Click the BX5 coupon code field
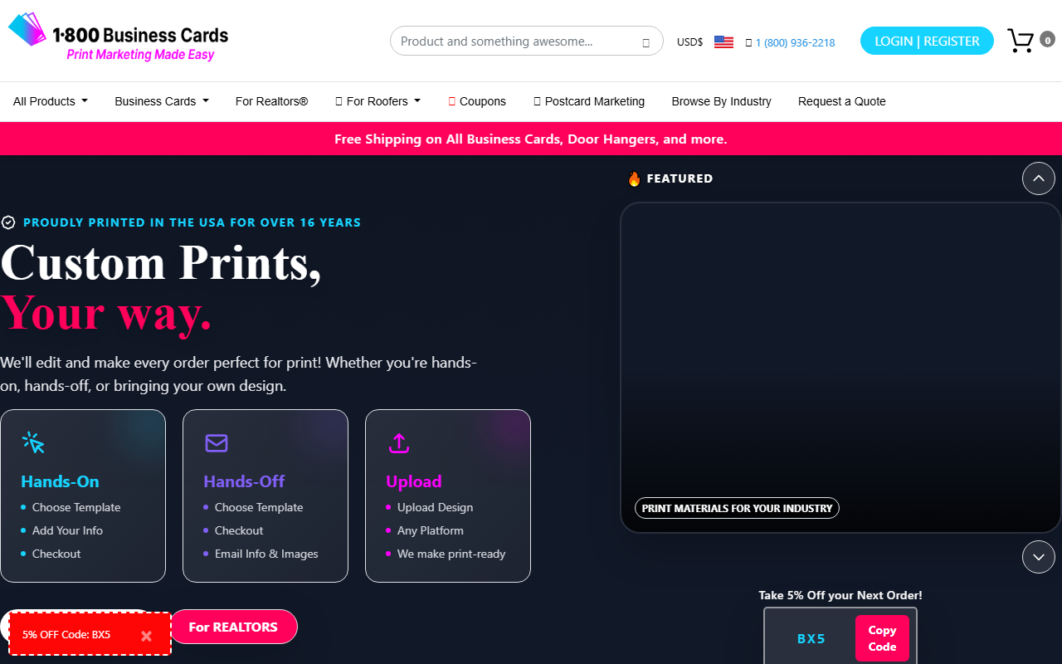This screenshot has height=664, width=1062. pos(811,638)
